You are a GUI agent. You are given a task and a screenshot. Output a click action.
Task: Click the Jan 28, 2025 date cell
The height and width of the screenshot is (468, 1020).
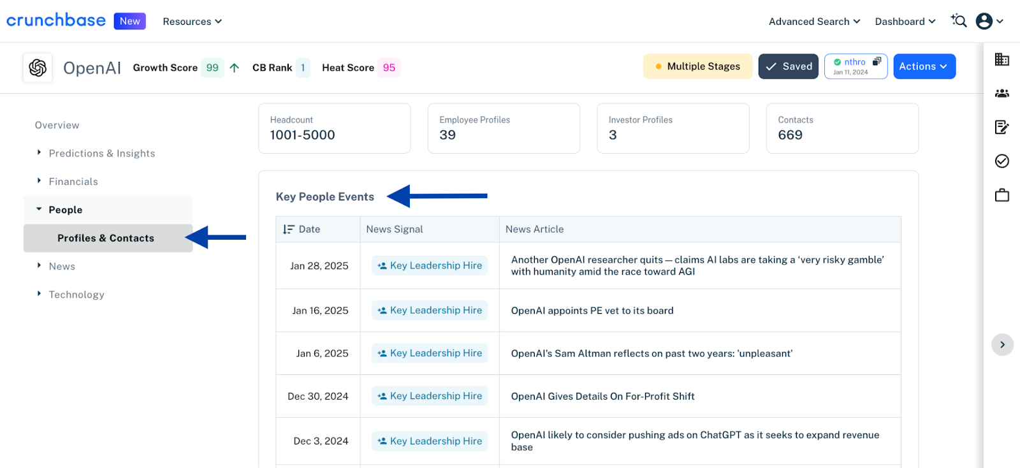(x=319, y=266)
